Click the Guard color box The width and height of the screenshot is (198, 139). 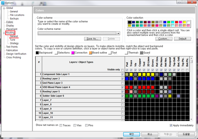point(141,53)
